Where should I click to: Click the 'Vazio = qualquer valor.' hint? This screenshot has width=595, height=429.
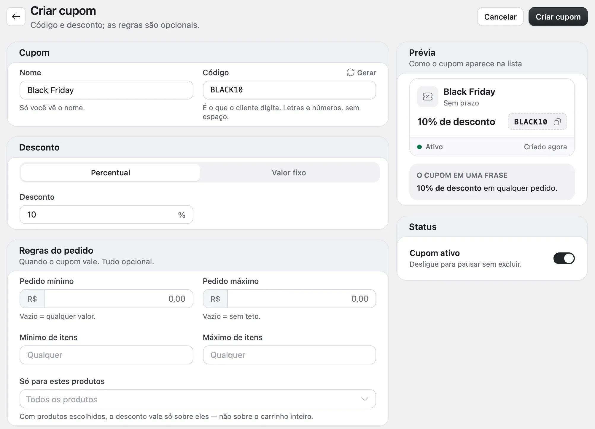58,316
